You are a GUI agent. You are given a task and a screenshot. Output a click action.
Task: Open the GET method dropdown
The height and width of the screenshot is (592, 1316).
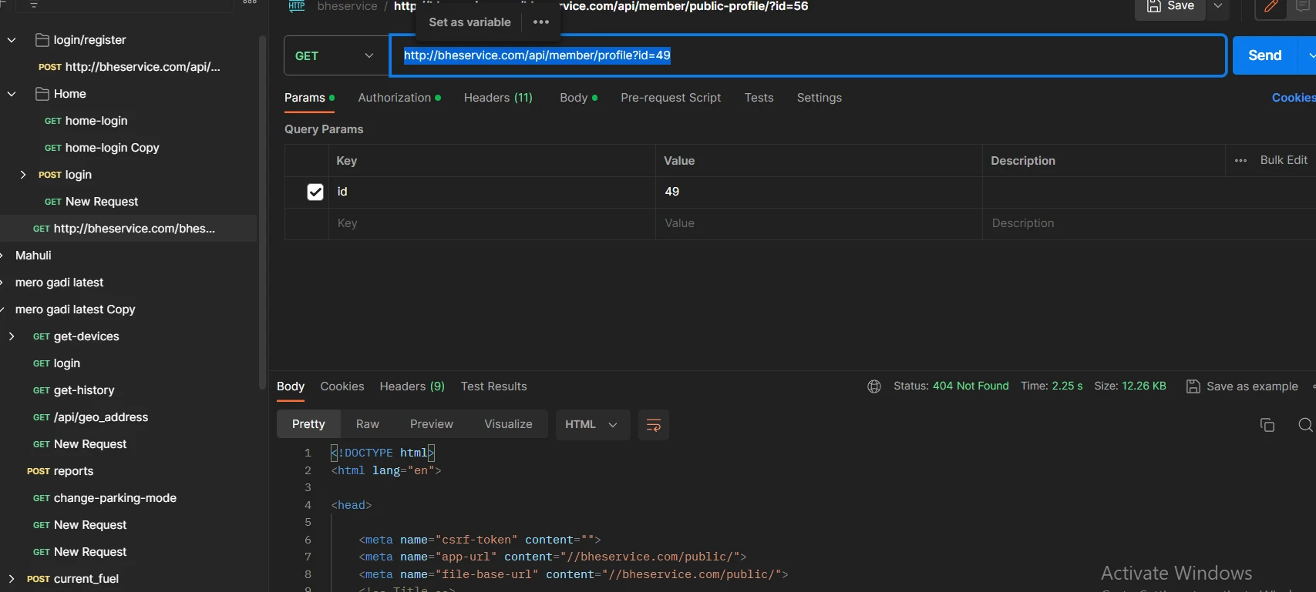[336, 55]
